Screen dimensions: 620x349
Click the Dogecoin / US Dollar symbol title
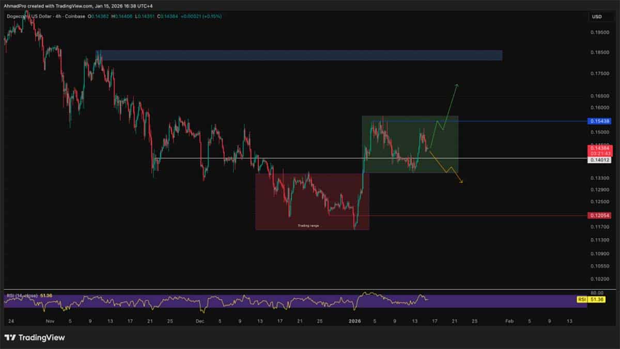[28, 17]
